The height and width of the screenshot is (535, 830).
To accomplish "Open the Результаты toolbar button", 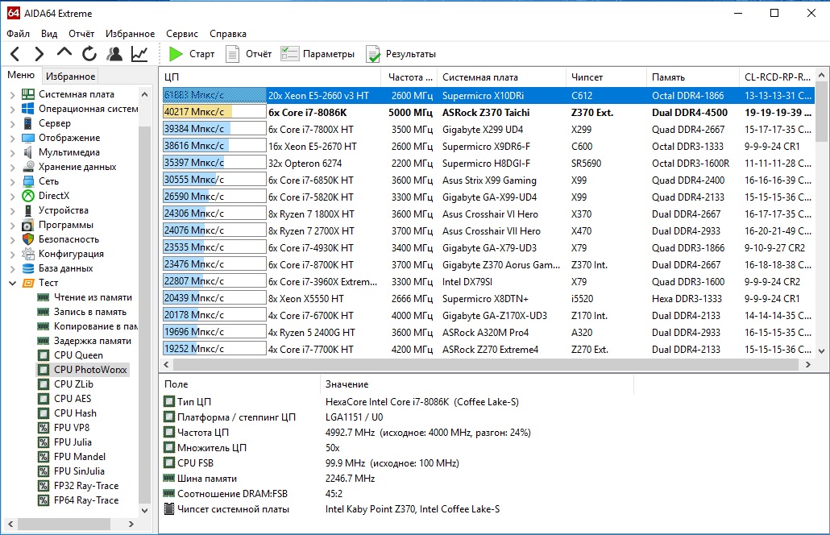I will point(400,54).
